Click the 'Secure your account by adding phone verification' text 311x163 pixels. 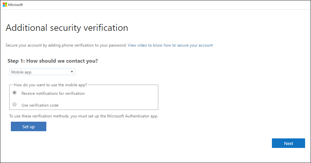(x=66, y=45)
